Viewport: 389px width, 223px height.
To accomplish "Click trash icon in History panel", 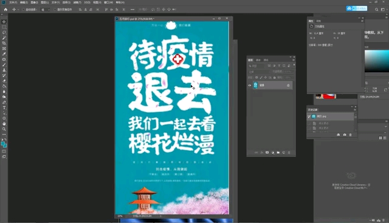I will tap(350, 135).
